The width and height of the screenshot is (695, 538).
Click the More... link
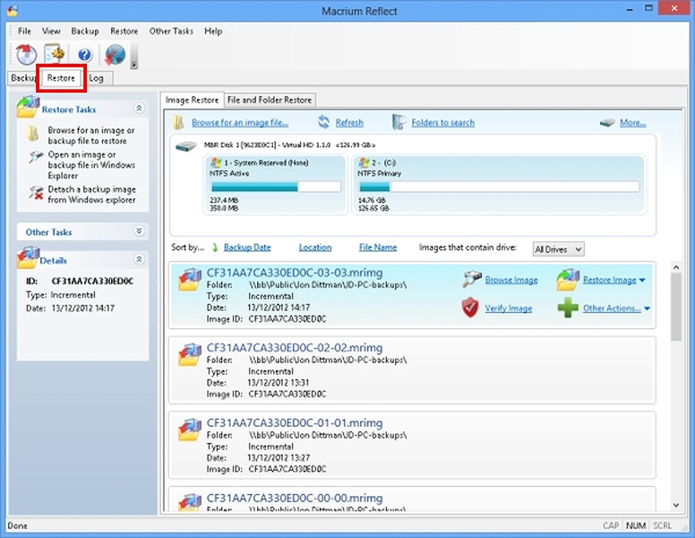pos(633,123)
